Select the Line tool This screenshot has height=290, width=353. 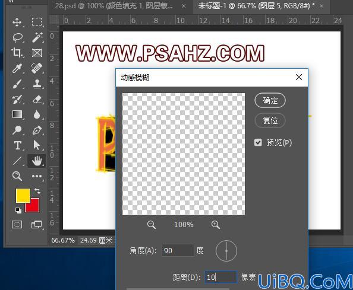17,161
